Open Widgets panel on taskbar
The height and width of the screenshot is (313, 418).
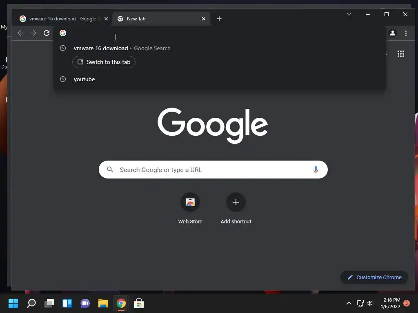[x=67, y=303]
